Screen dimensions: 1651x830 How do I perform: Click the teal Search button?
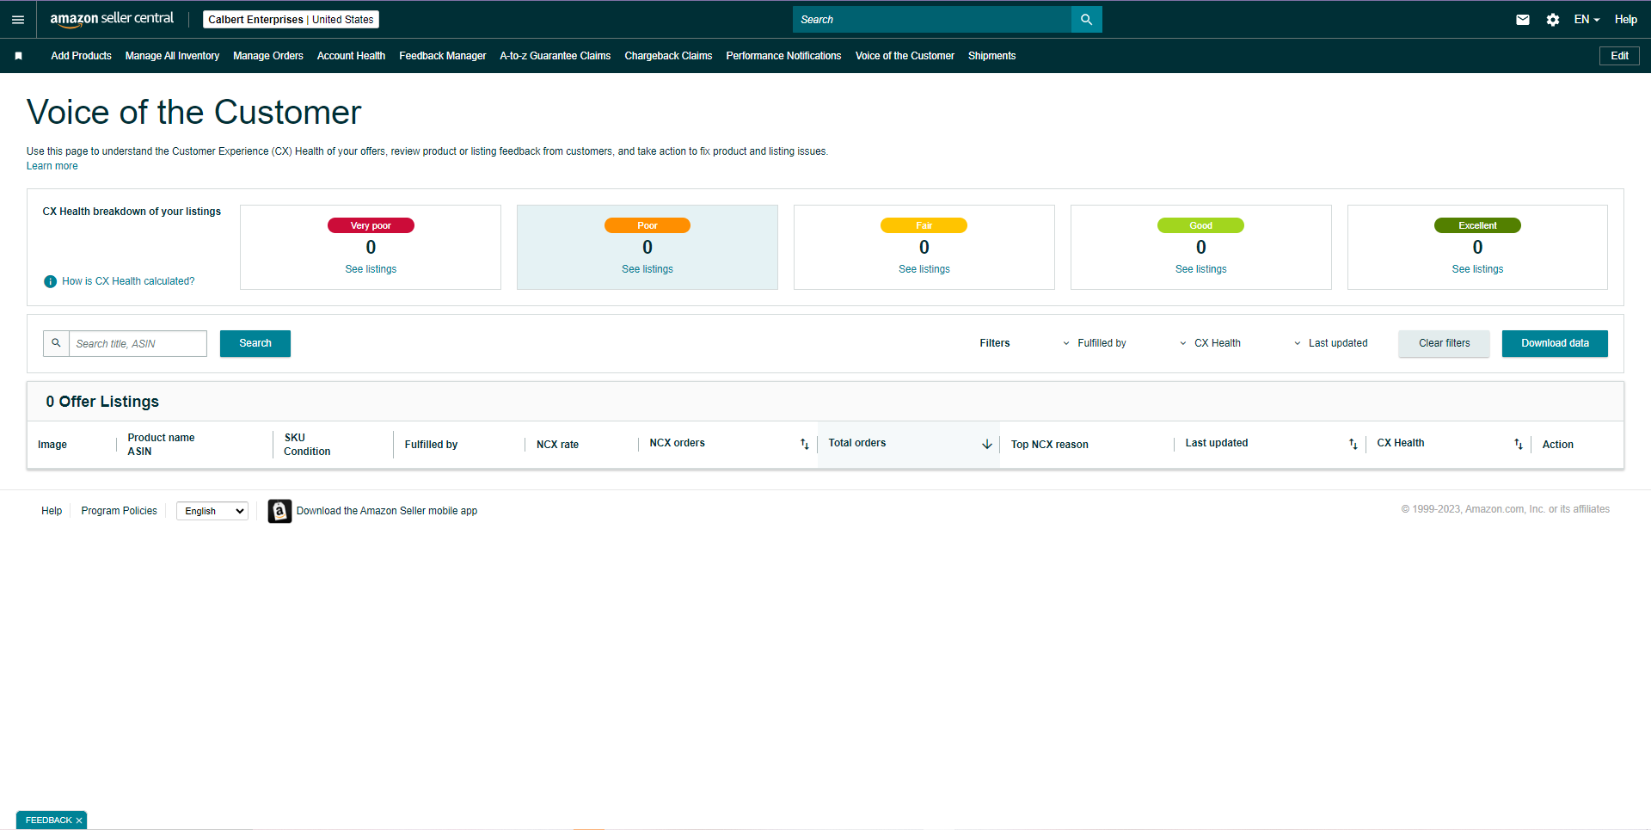tap(255, 343)
